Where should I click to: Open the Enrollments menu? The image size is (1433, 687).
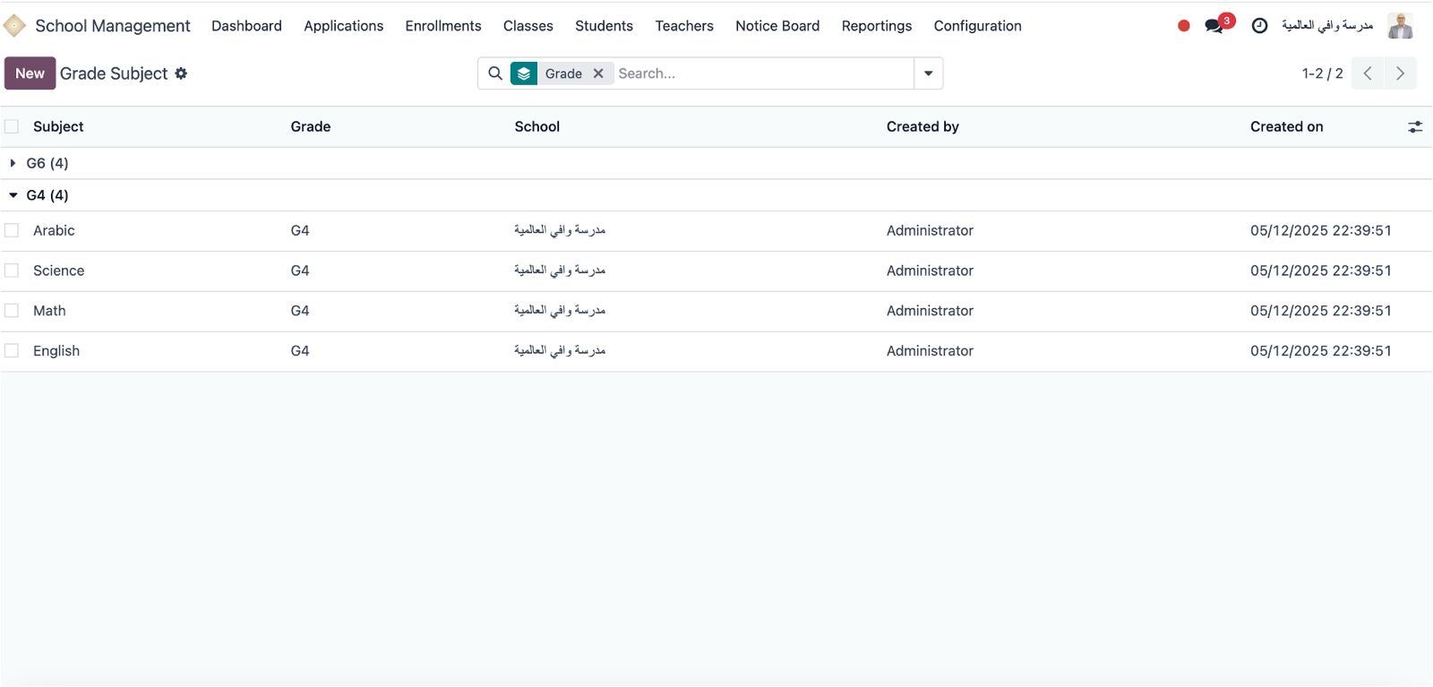point(443,26)
